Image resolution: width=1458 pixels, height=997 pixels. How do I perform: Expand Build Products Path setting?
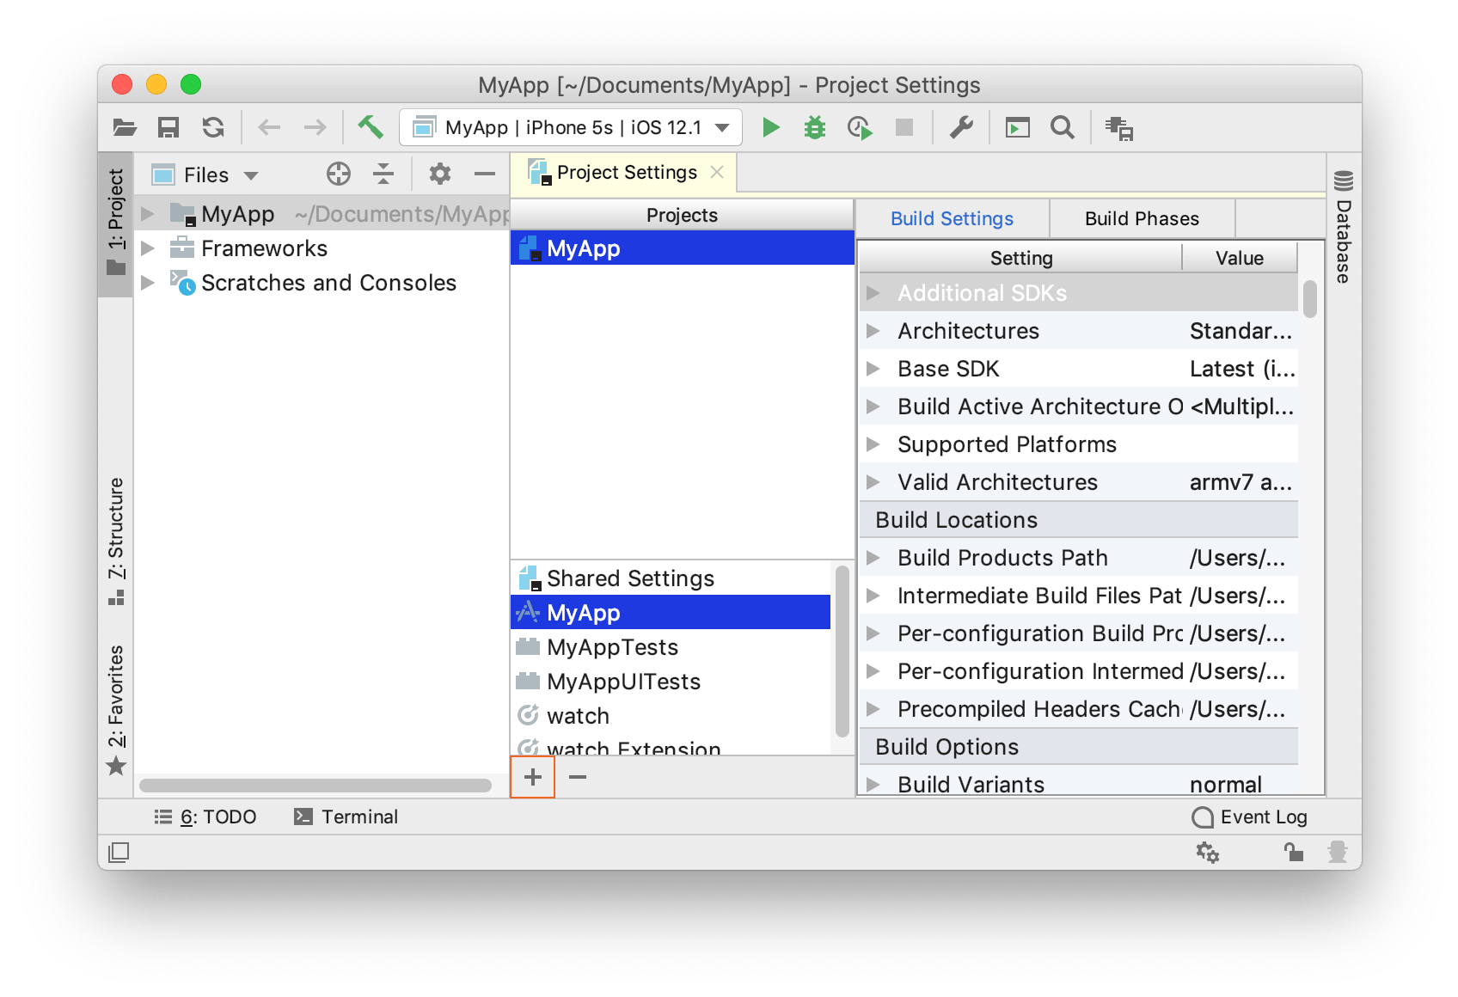coord(873,558)
